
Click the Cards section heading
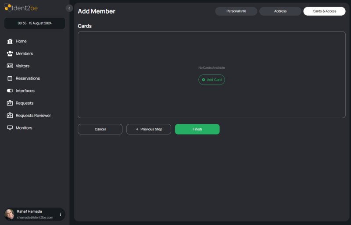tap(85, 26)
